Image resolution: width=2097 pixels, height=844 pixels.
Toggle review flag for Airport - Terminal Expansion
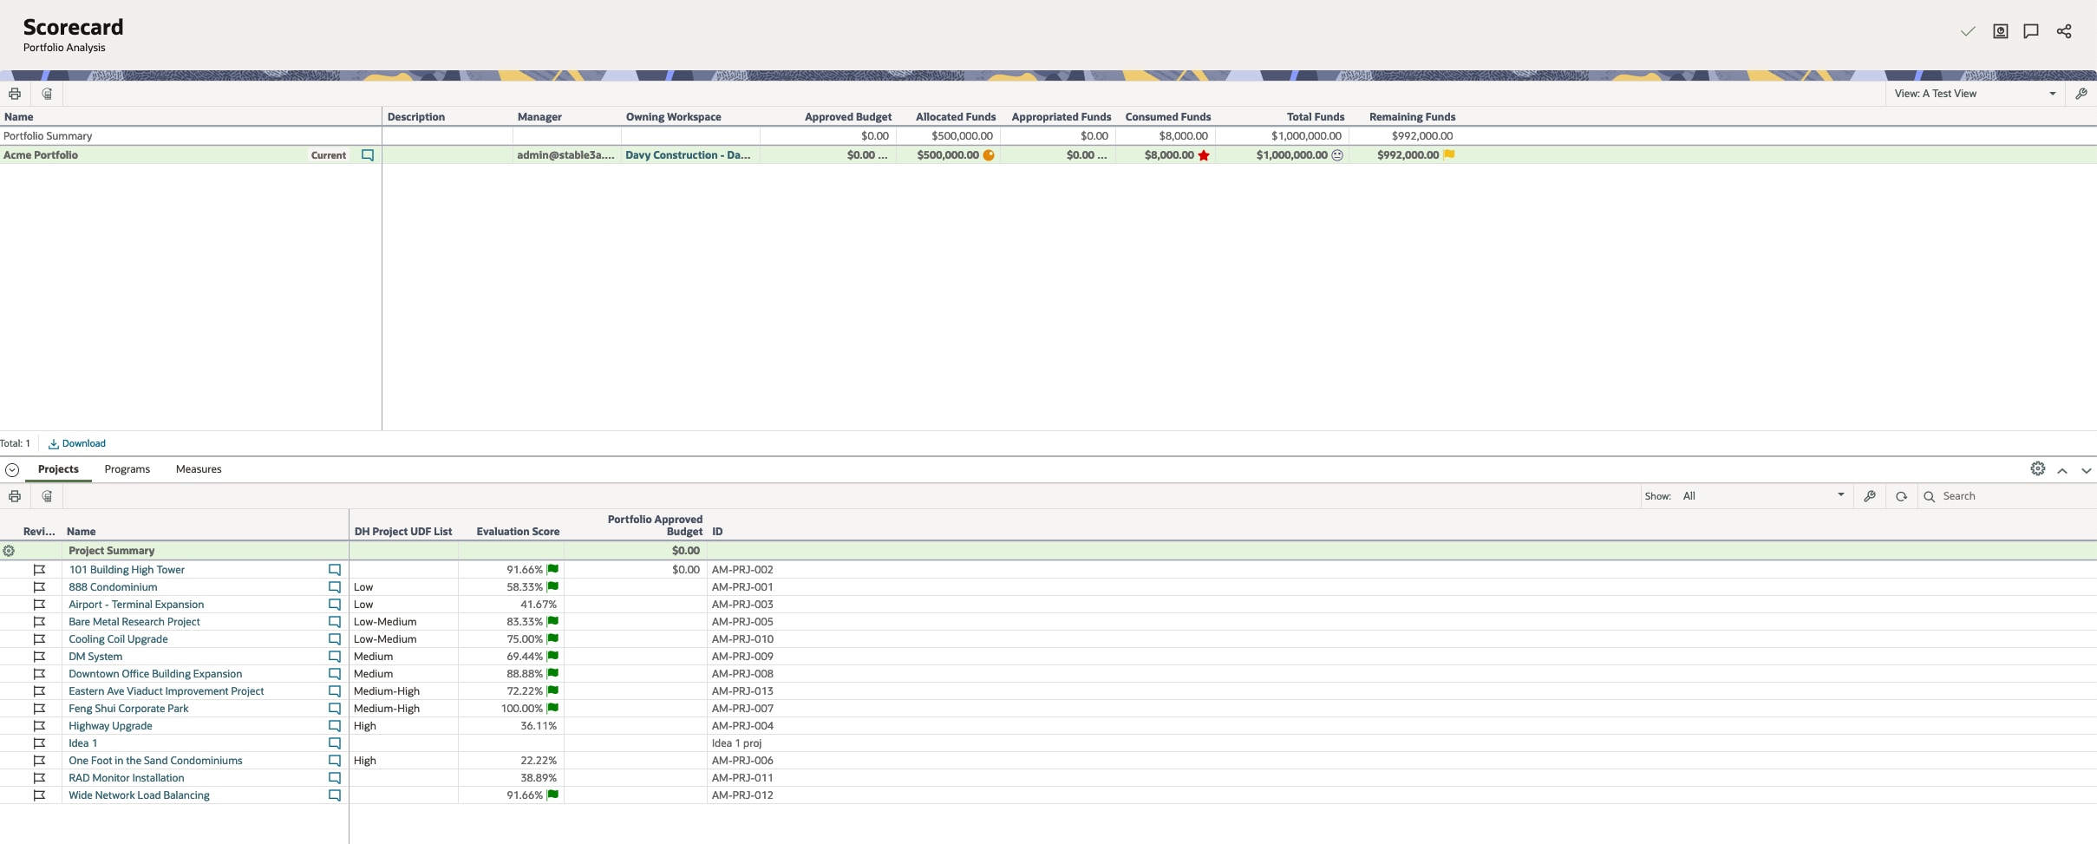click(39, 605)
